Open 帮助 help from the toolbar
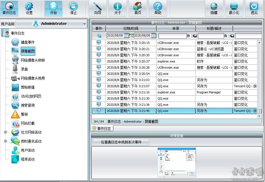This screenshot has width=265, height=182. click(x=158, y=8)
